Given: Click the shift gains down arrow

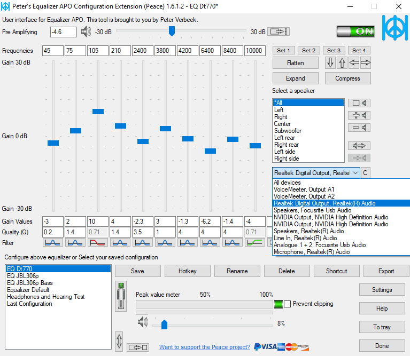Looking at the screenshot, I should (x=330, y=62).
